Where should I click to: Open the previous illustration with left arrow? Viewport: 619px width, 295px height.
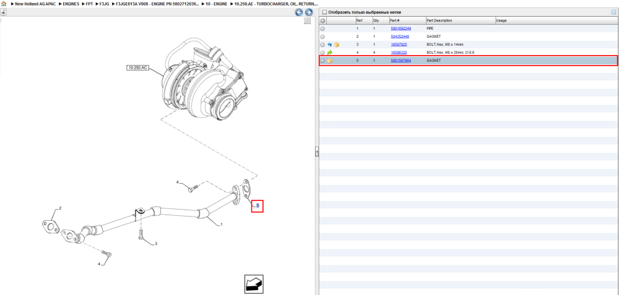pyautogui.click(x=299, y=12)
